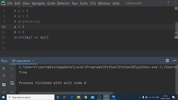
Task: Close the operators run tab
Action: [33, 61]
